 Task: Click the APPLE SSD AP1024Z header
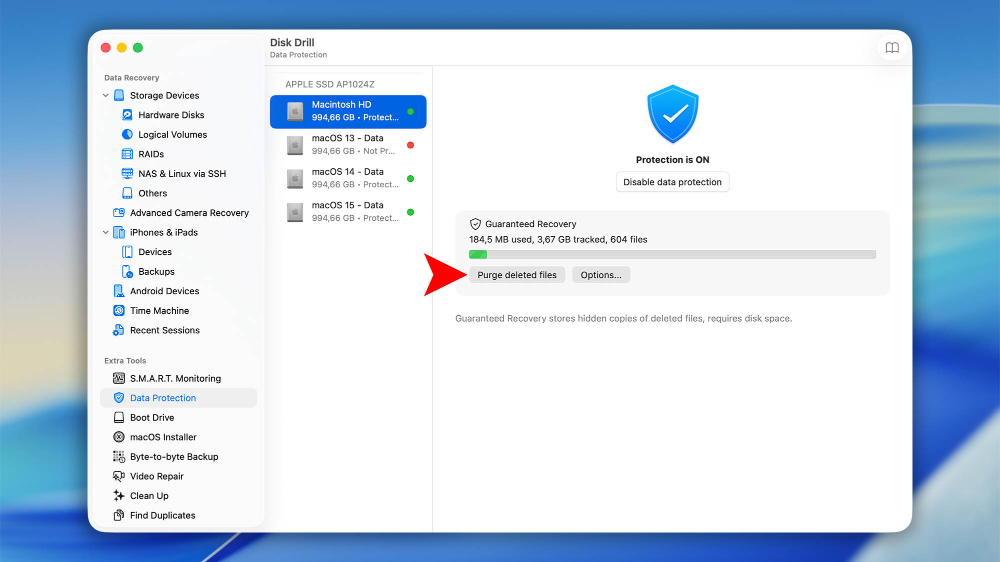pos(329,84)
